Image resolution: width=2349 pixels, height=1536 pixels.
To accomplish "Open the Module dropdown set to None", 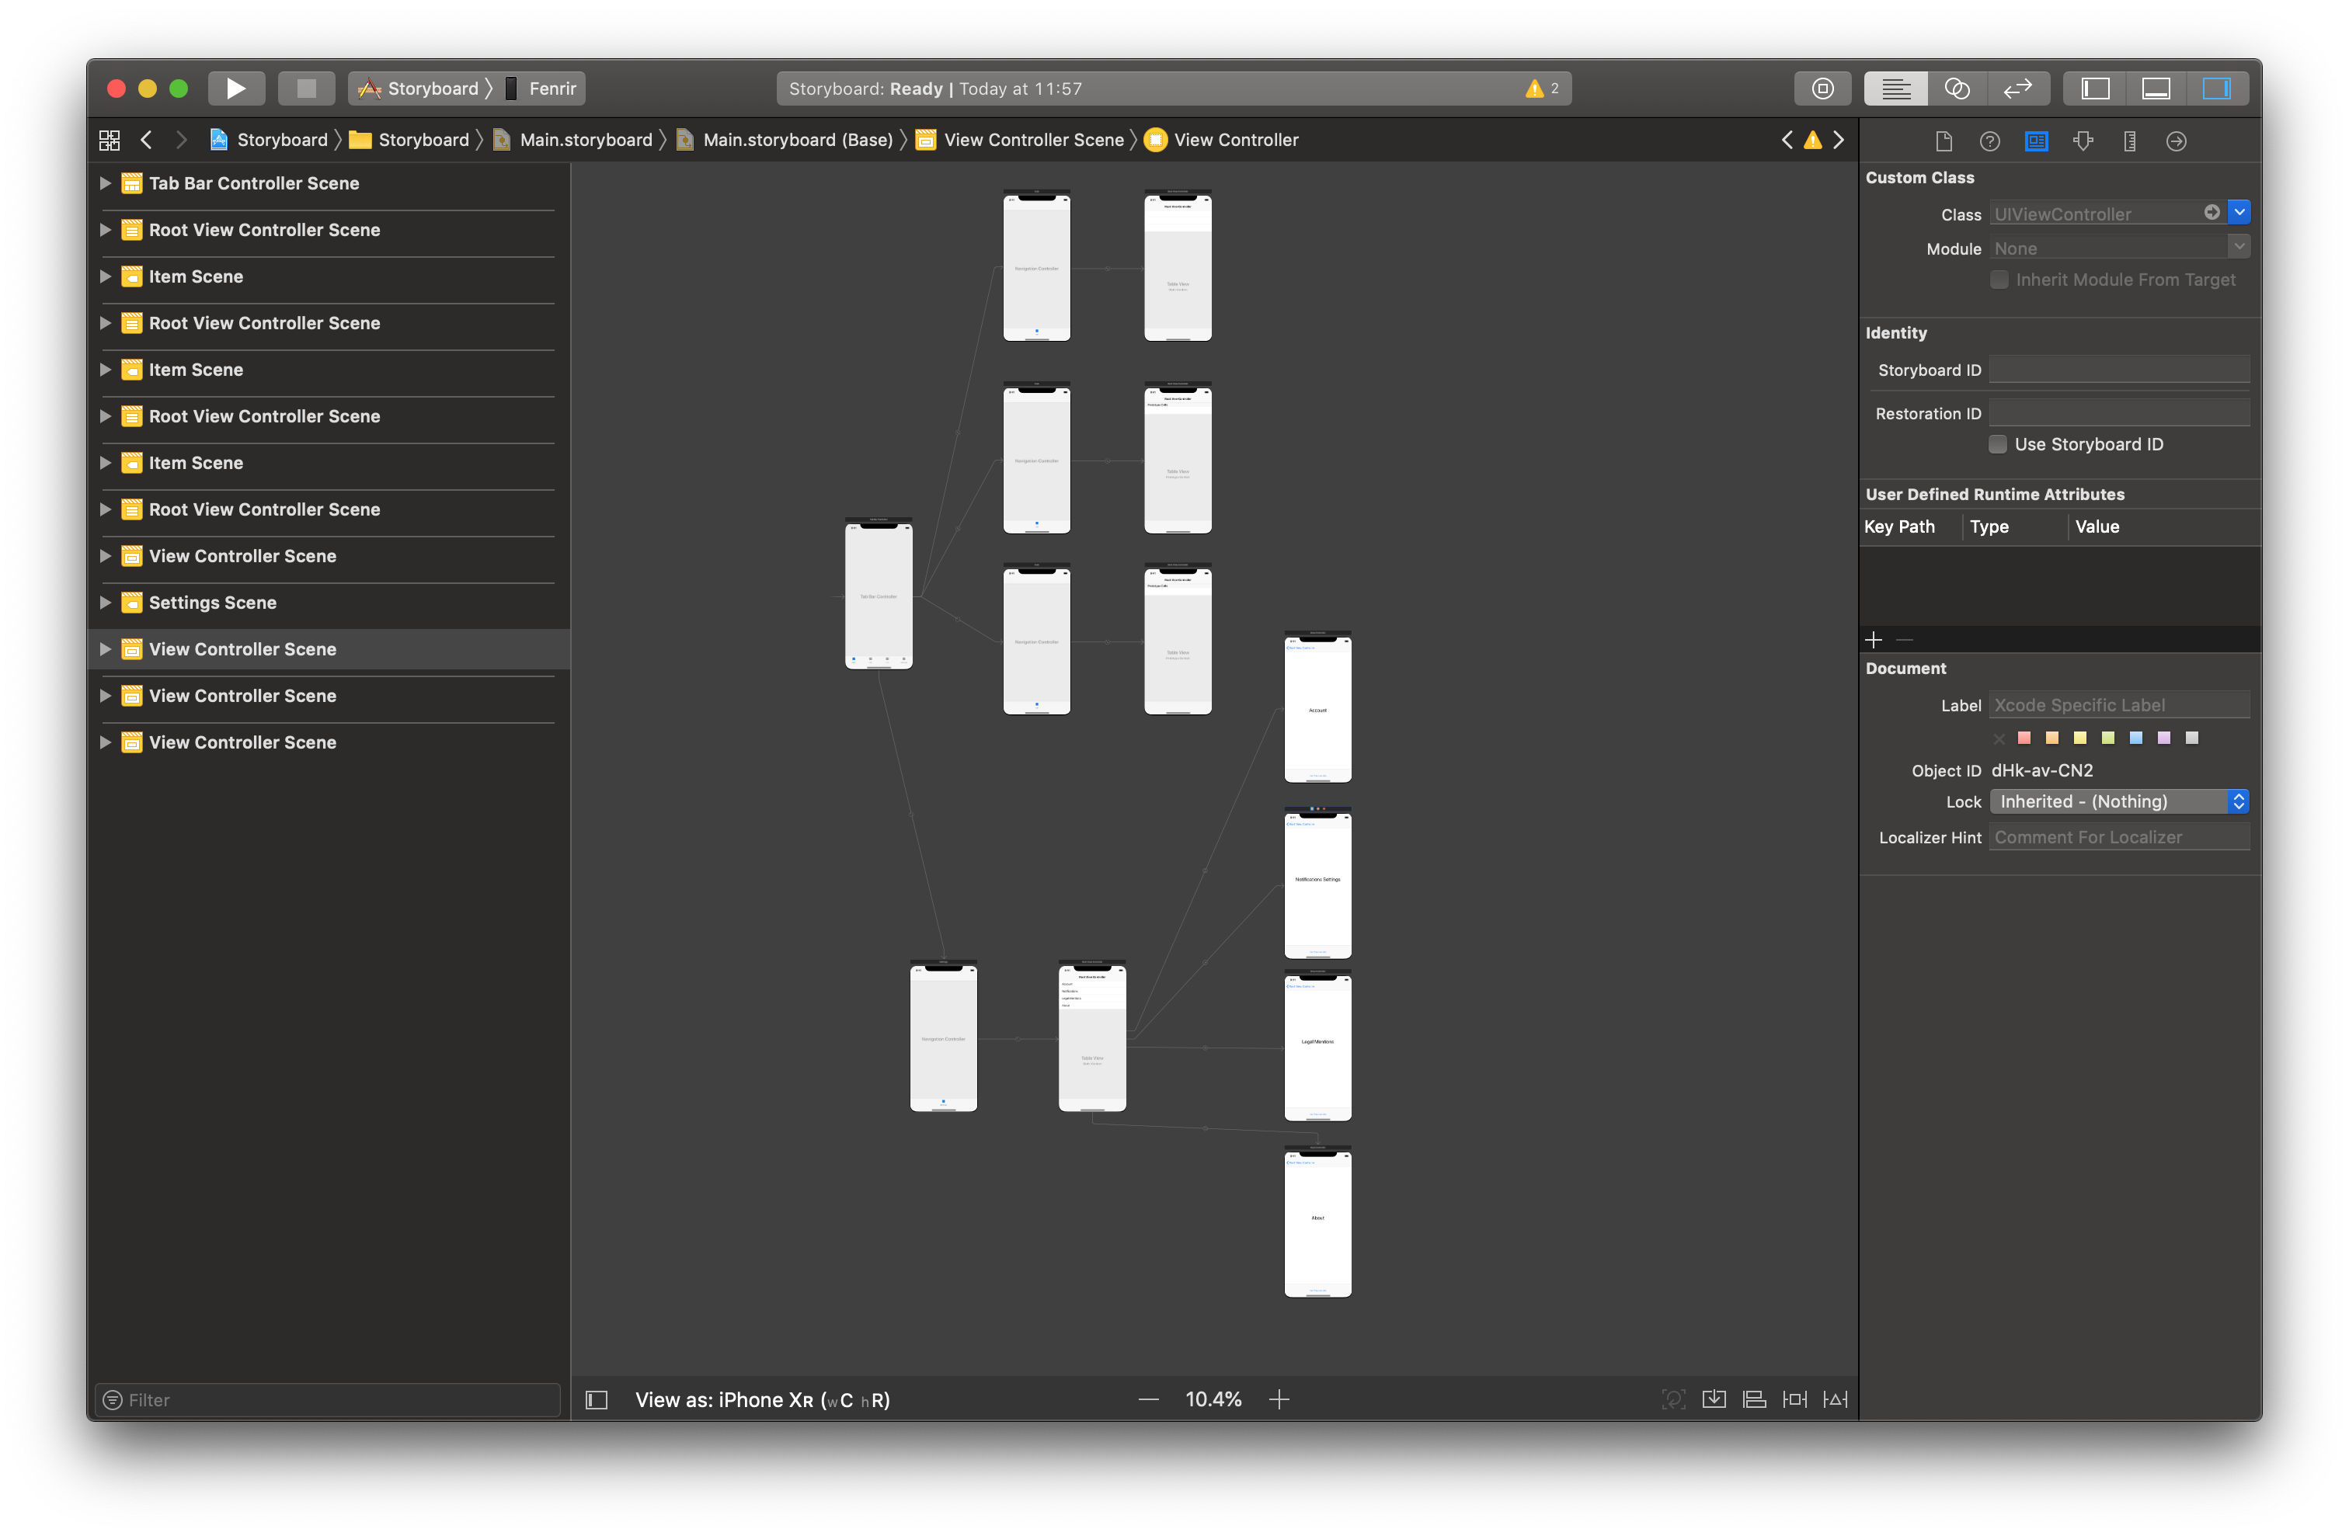I will click(x=2239, y=247).
